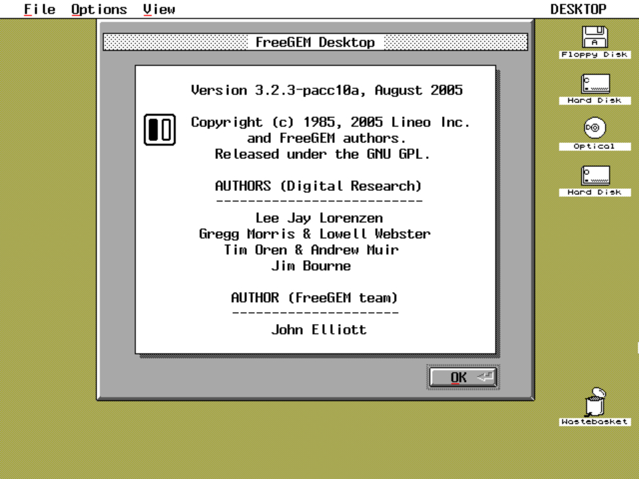639x479 pixels.
Task: Select the Hard Disk C drive icon
Action: (595, 84)
